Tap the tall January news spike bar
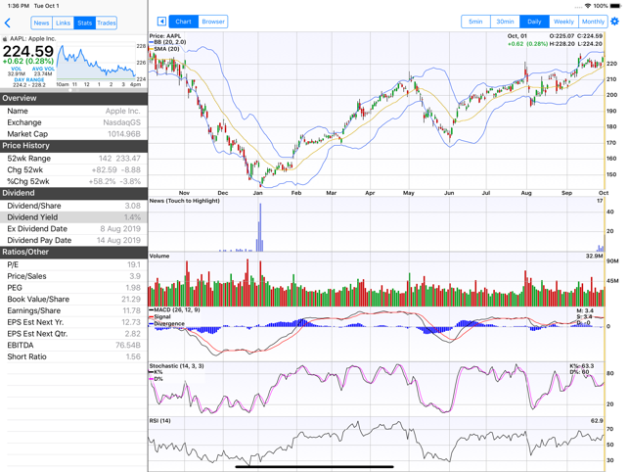 coord(260,227)
